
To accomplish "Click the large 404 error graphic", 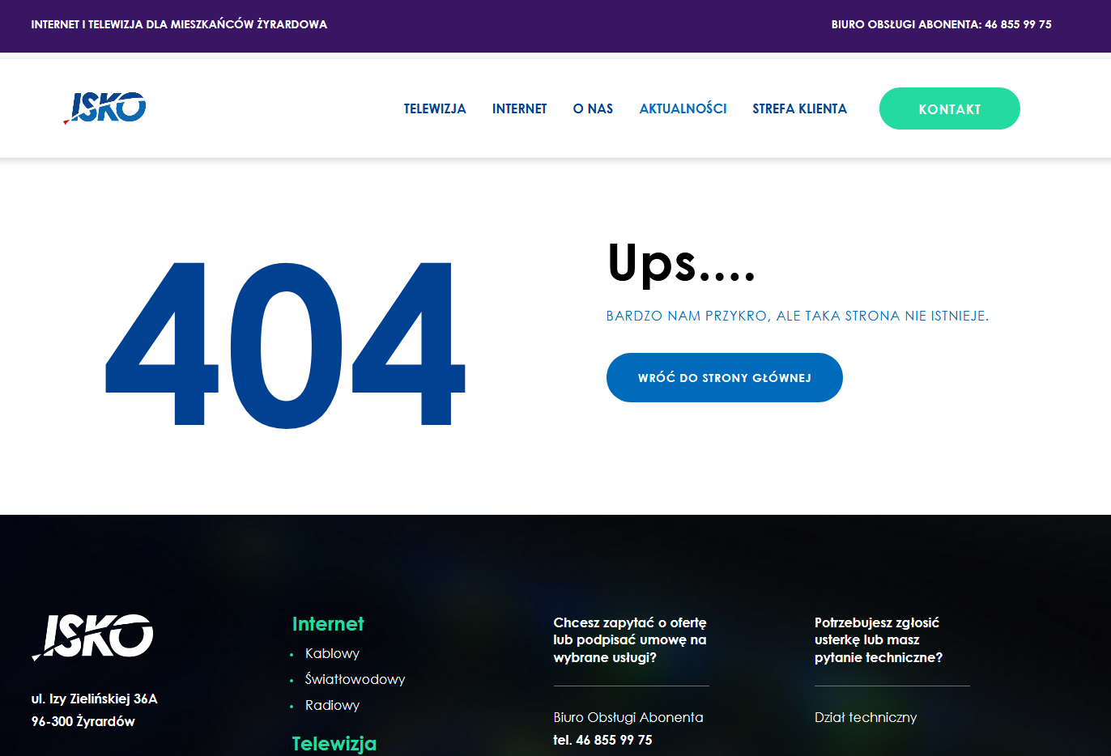I will (x=285, y=345).
